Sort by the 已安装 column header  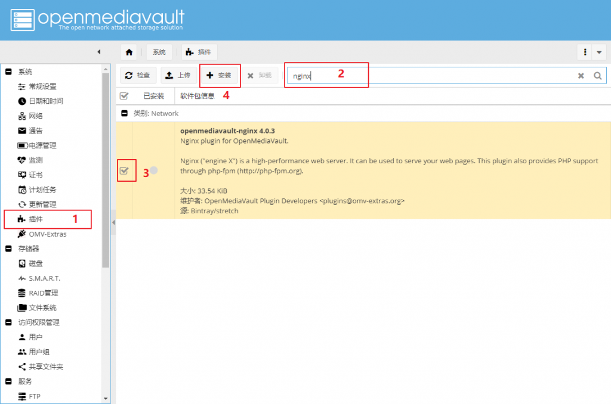(x=153, y=96)
